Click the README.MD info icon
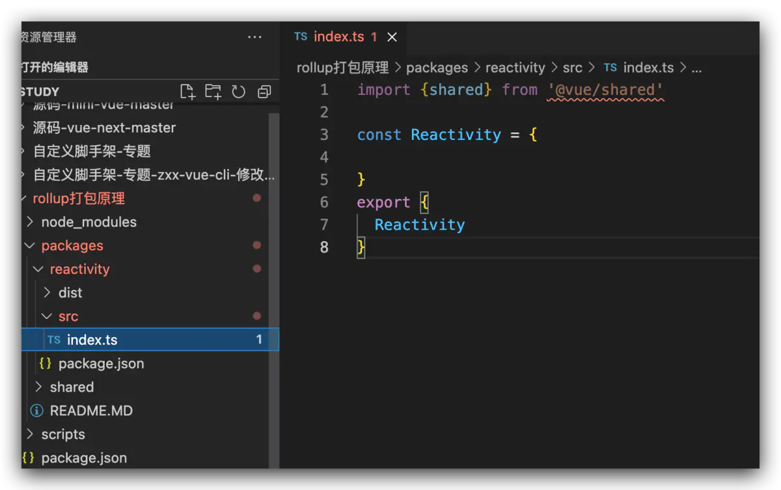 37,411
